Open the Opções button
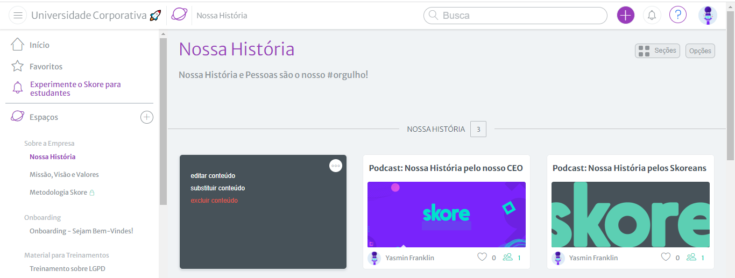The width and height of the screenshot is (735, 278). tap(700, 51)
